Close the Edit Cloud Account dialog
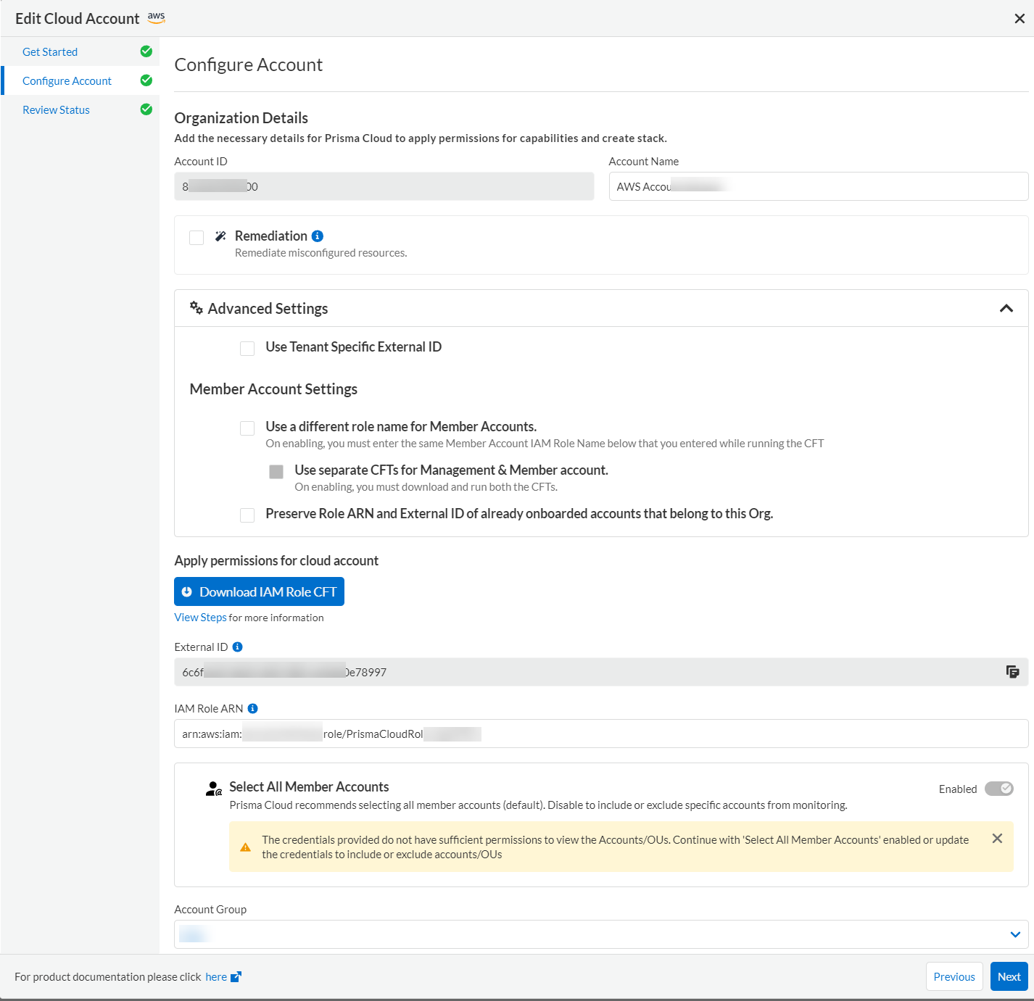 (1019, 19)
